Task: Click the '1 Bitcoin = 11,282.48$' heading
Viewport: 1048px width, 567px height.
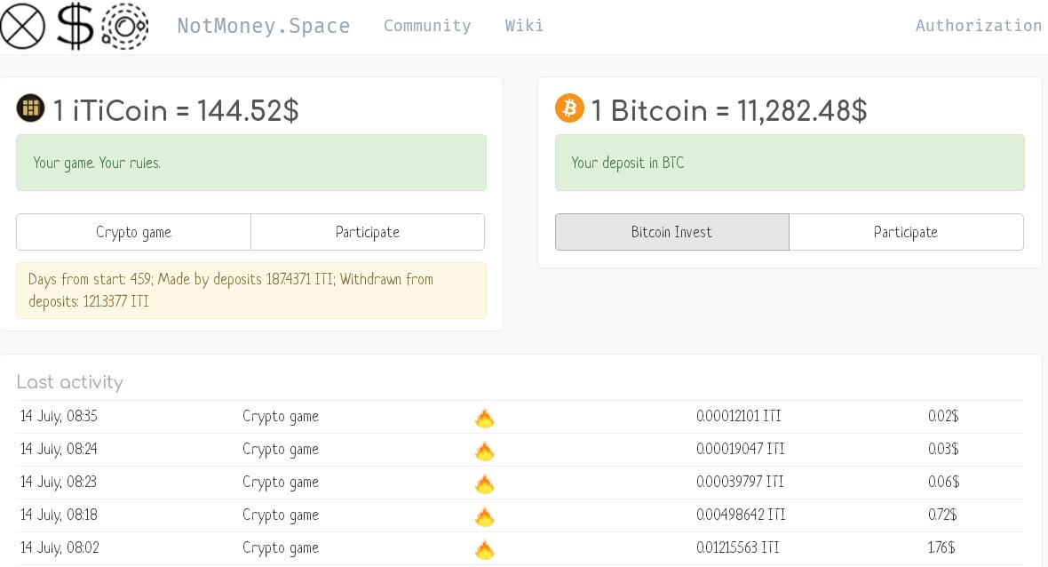Action: (729, 110)
